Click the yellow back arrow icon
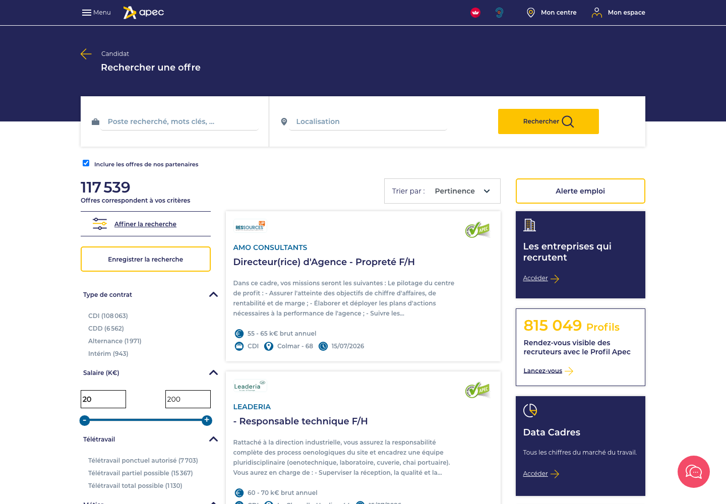This screenshot has width=726, height=504. [x=86, y=54]
